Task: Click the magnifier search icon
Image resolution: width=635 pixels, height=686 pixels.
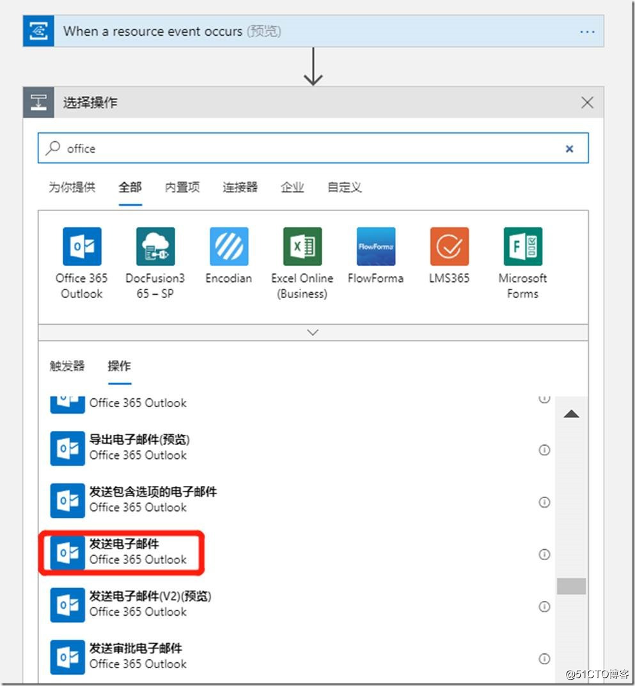Action: pos(53,148)
